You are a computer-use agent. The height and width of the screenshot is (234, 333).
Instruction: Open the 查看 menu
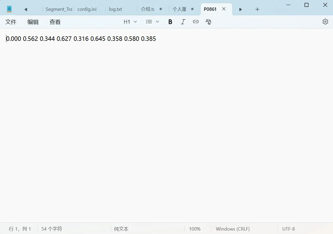coord(55,22)
